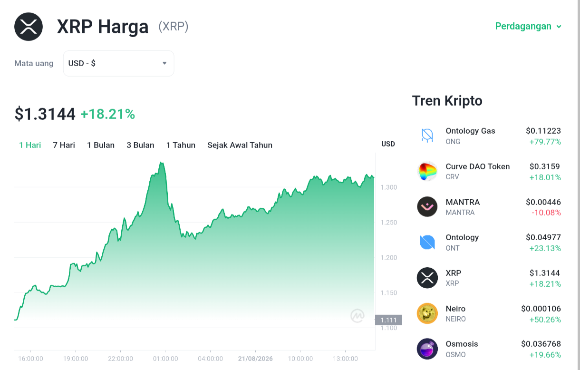Open the USD - $ currency selector

(118, 63)
